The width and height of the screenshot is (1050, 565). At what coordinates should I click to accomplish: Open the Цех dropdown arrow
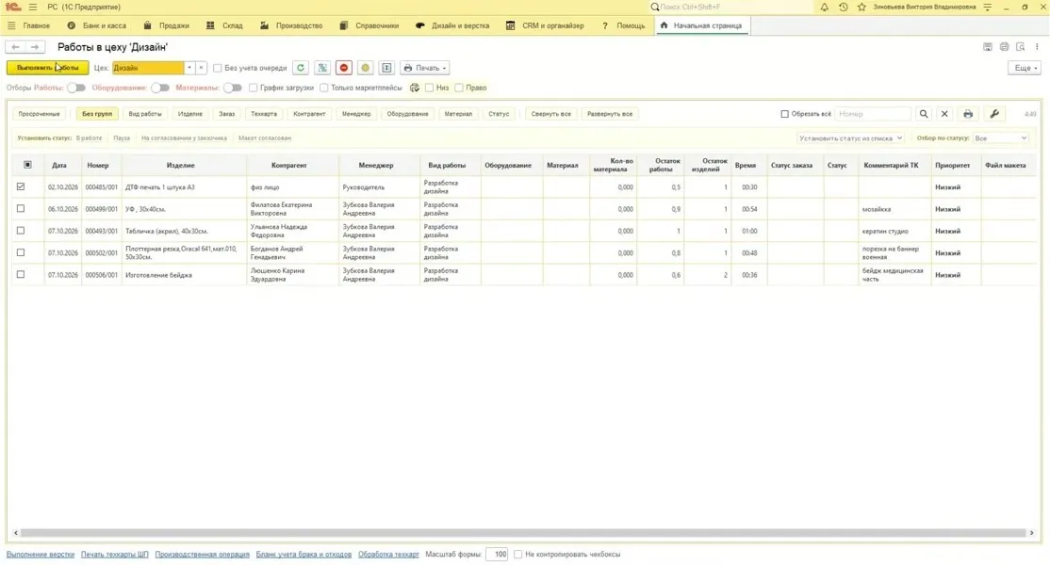point(189,68)
